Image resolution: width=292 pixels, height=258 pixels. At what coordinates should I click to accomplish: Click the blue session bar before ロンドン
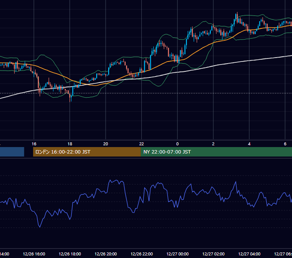pos(12,152)
